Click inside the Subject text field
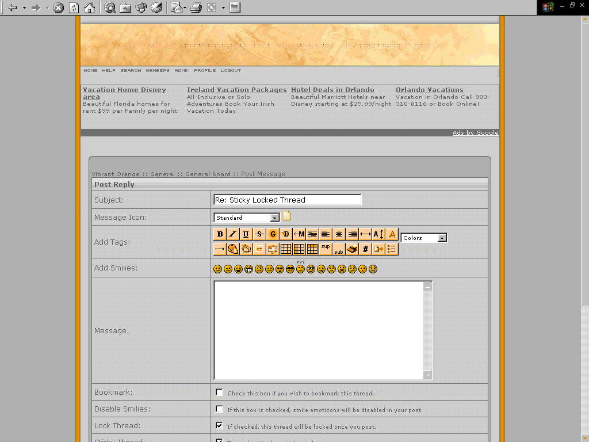The height and width of the screenshot is (442, 589). point(287,200)
